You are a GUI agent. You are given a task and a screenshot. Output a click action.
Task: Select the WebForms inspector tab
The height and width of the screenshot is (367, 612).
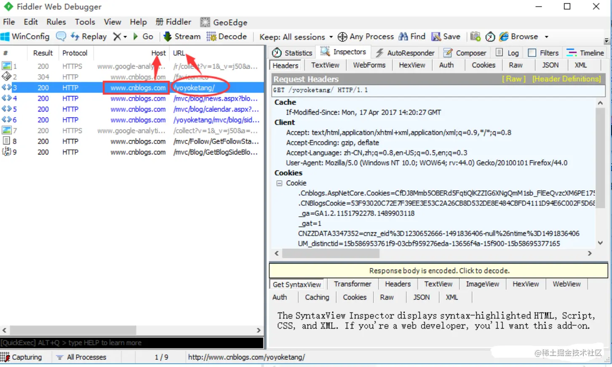pos(369,65)
